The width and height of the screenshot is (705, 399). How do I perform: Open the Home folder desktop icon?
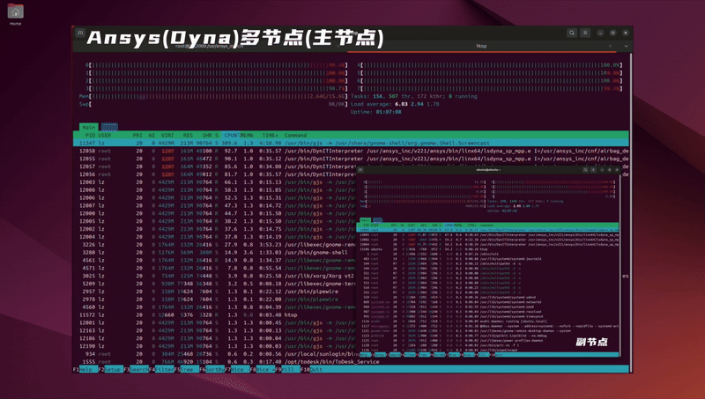click(15, 14)
